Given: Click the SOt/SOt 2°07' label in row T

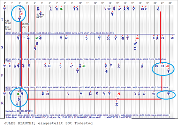Looking at the screenshot, I should (x=25, y=25).
